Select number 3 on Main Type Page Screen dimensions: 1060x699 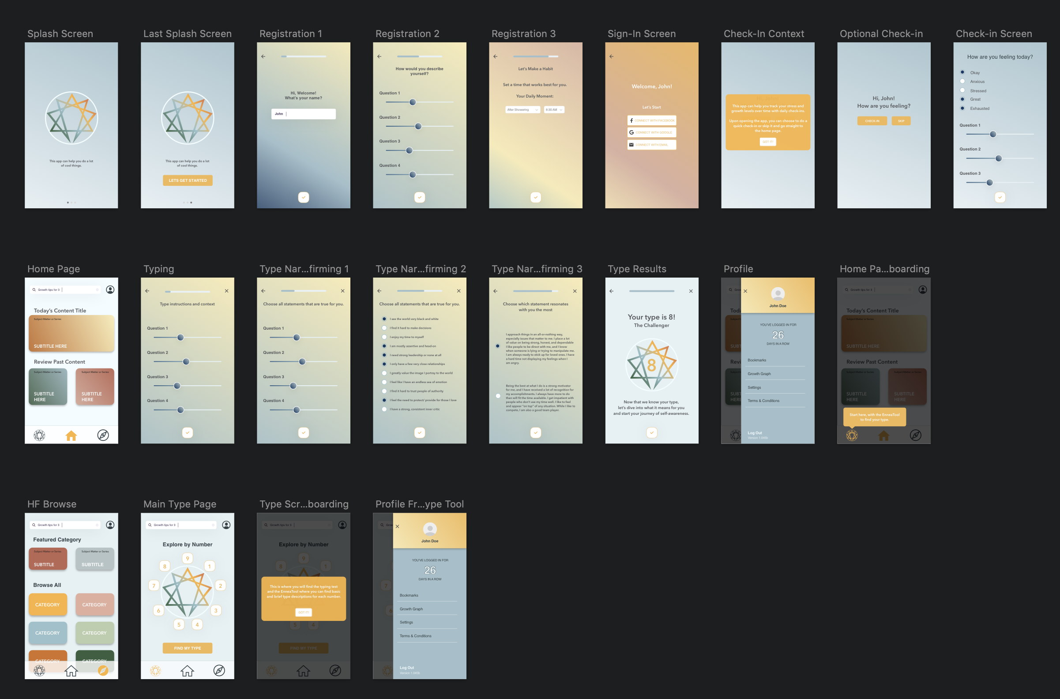[216, 611]
